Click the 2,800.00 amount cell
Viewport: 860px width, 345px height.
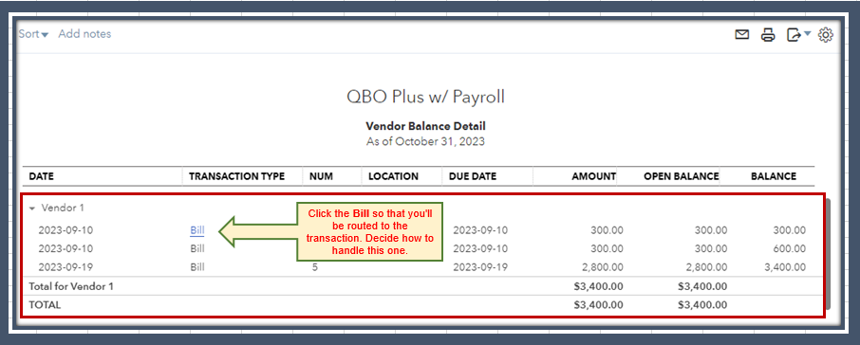point(602,267)
